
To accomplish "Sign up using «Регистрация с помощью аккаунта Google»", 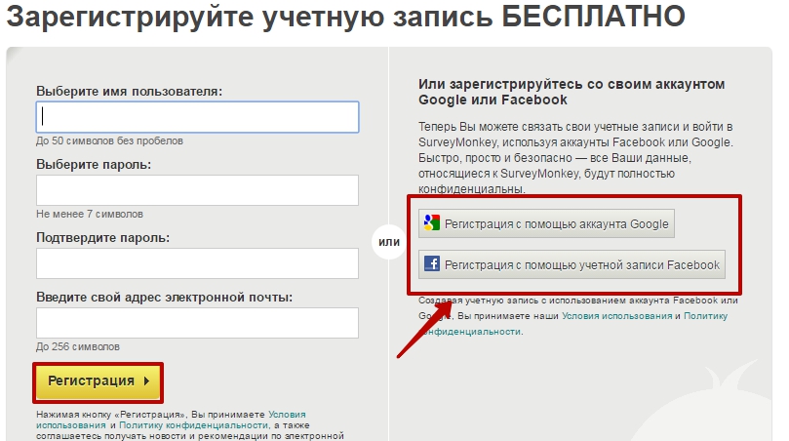I will (x=546, y=223).
